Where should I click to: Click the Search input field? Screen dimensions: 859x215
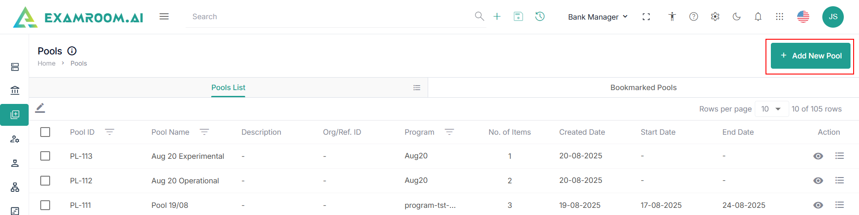pos(331,17)
